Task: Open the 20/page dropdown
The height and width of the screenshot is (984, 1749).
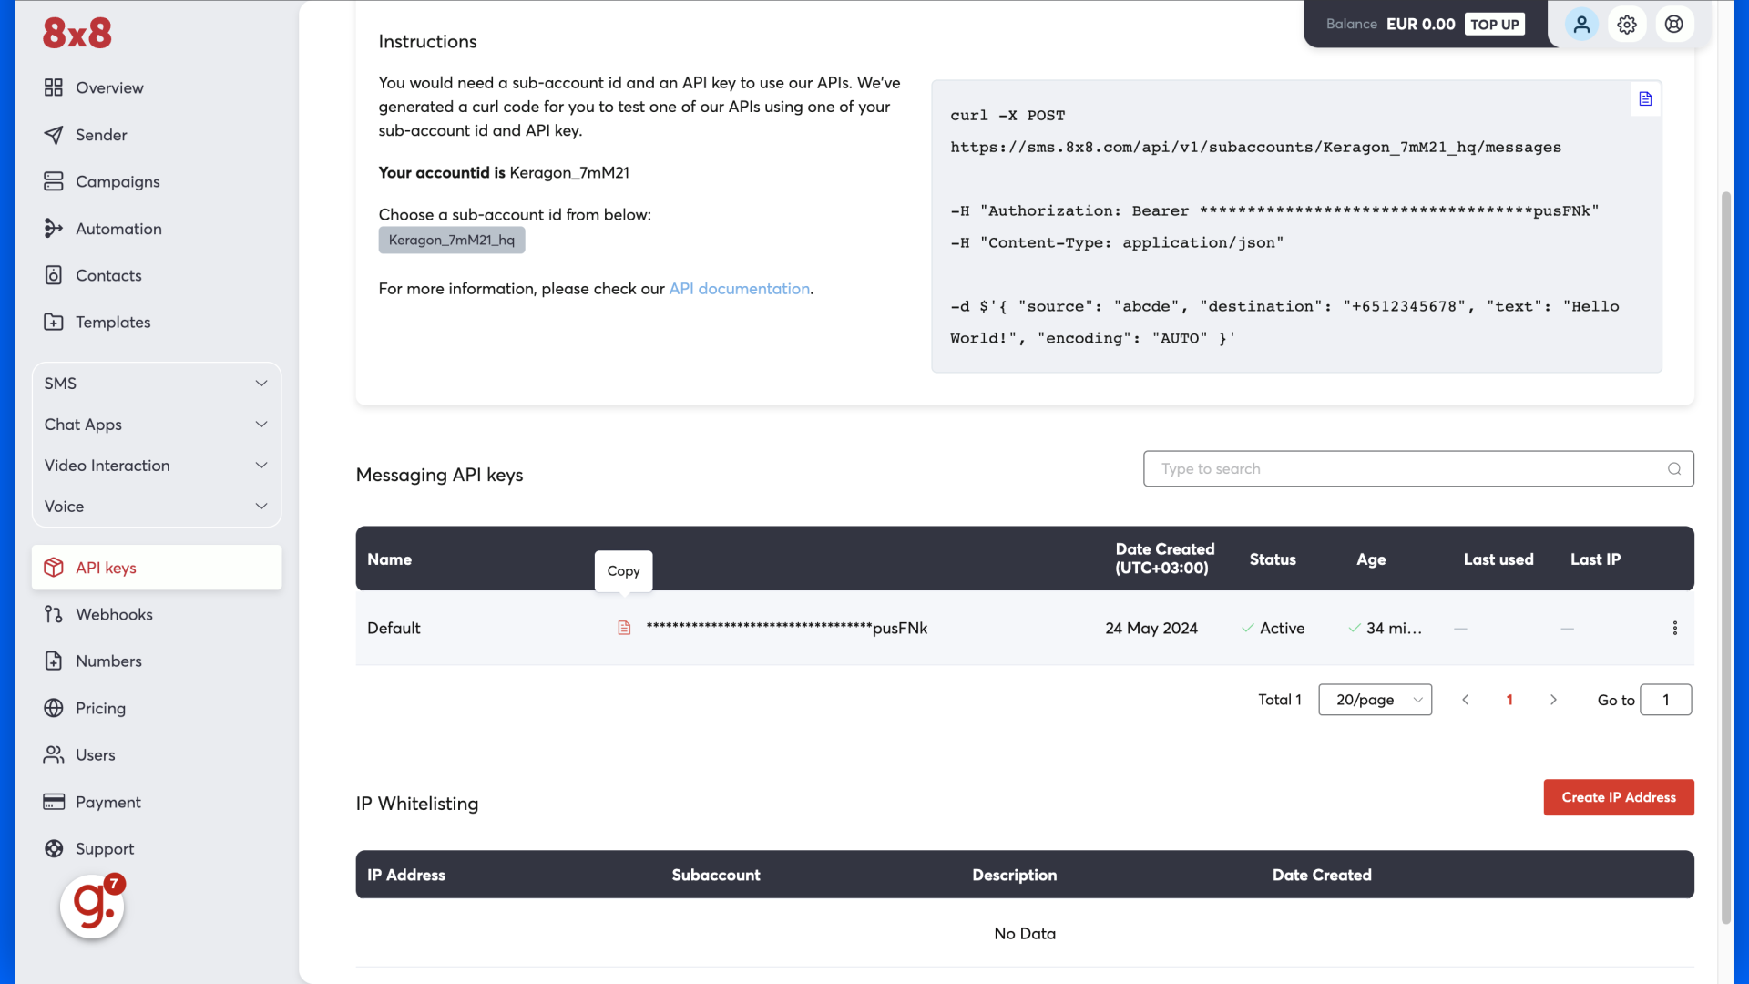Action: point(1375,700)
